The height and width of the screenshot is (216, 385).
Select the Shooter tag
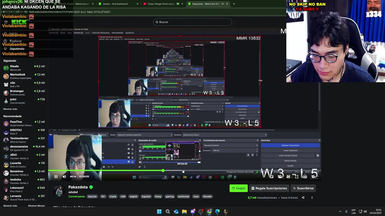(x=207, y=196)
